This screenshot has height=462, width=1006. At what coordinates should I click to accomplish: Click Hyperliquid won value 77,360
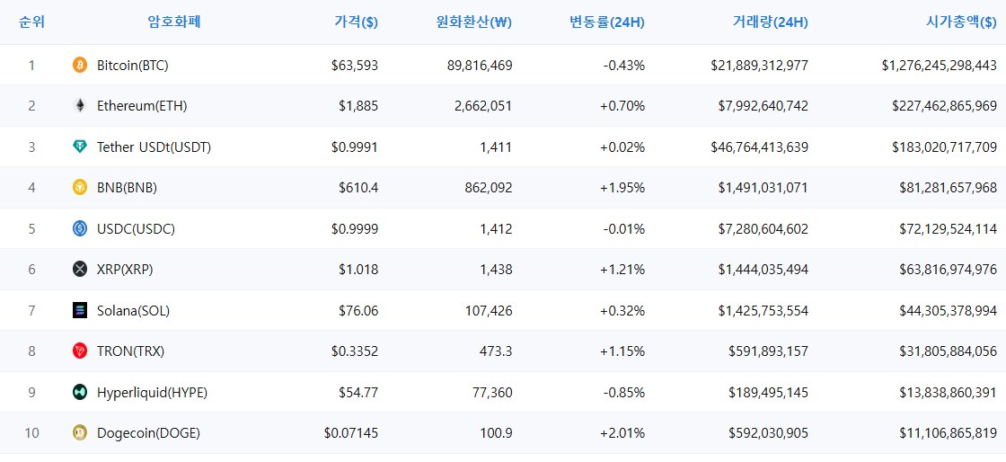coord(492,392)
